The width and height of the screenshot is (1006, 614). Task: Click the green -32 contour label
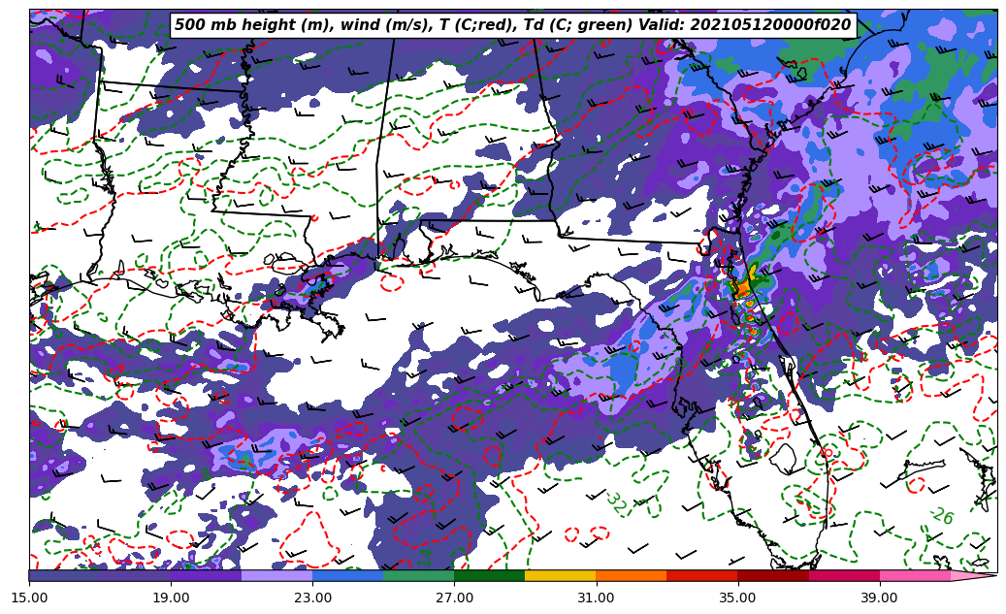coord(616,503)
